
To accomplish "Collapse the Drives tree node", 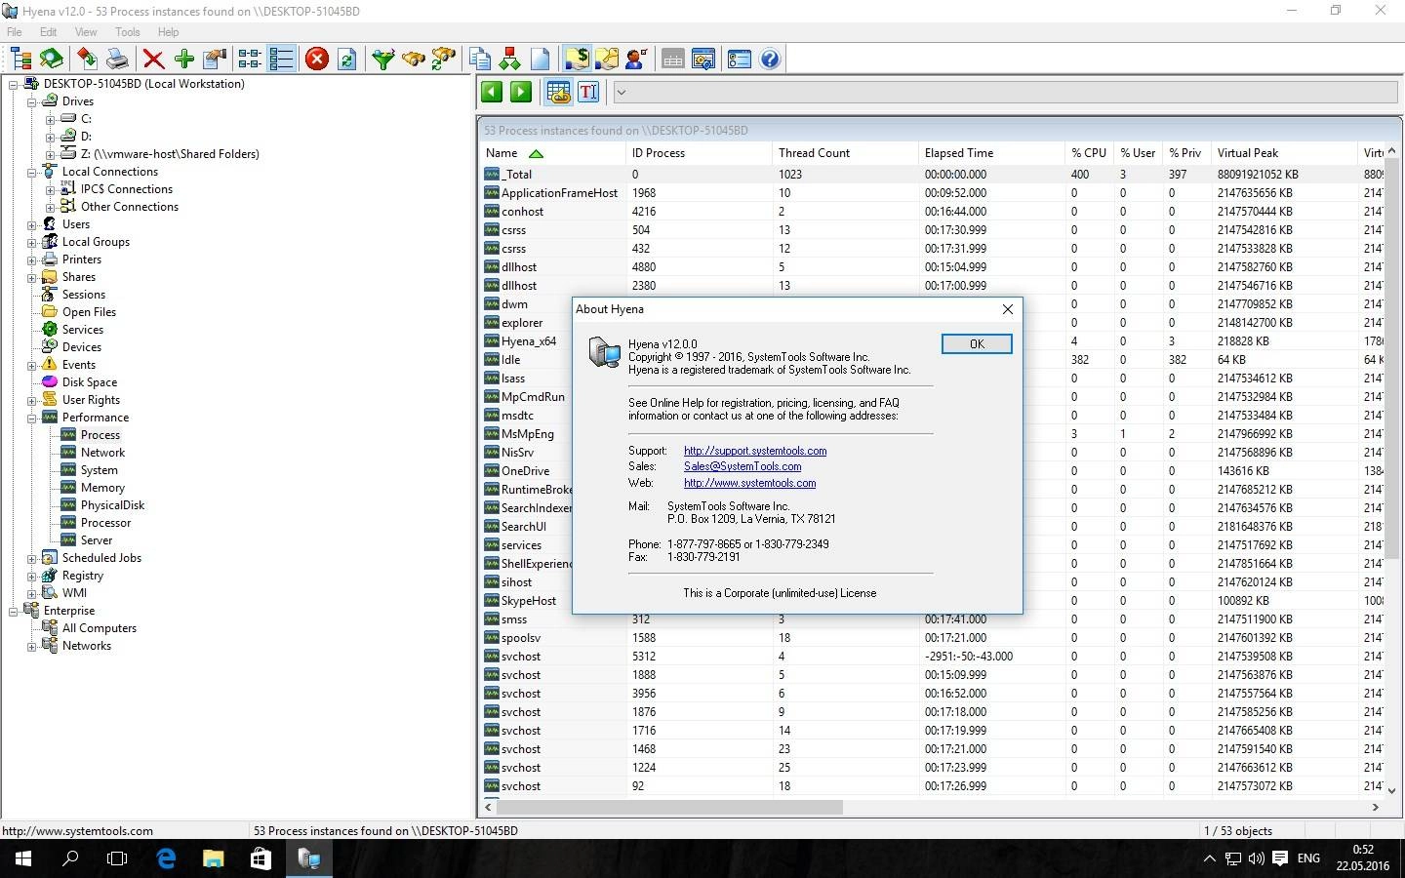I will click(31, 101).
